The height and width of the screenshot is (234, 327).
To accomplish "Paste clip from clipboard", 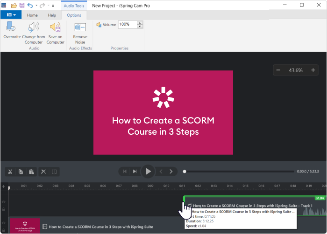I will 31,172.
